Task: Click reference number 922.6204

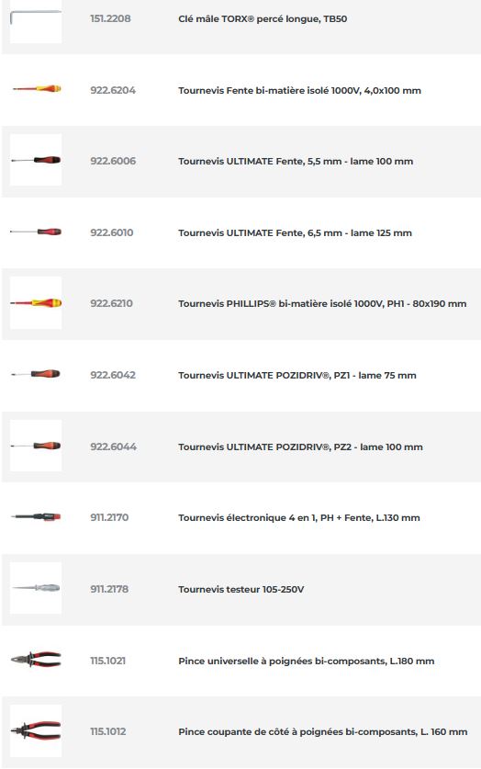Action: [x=113, y=90]
